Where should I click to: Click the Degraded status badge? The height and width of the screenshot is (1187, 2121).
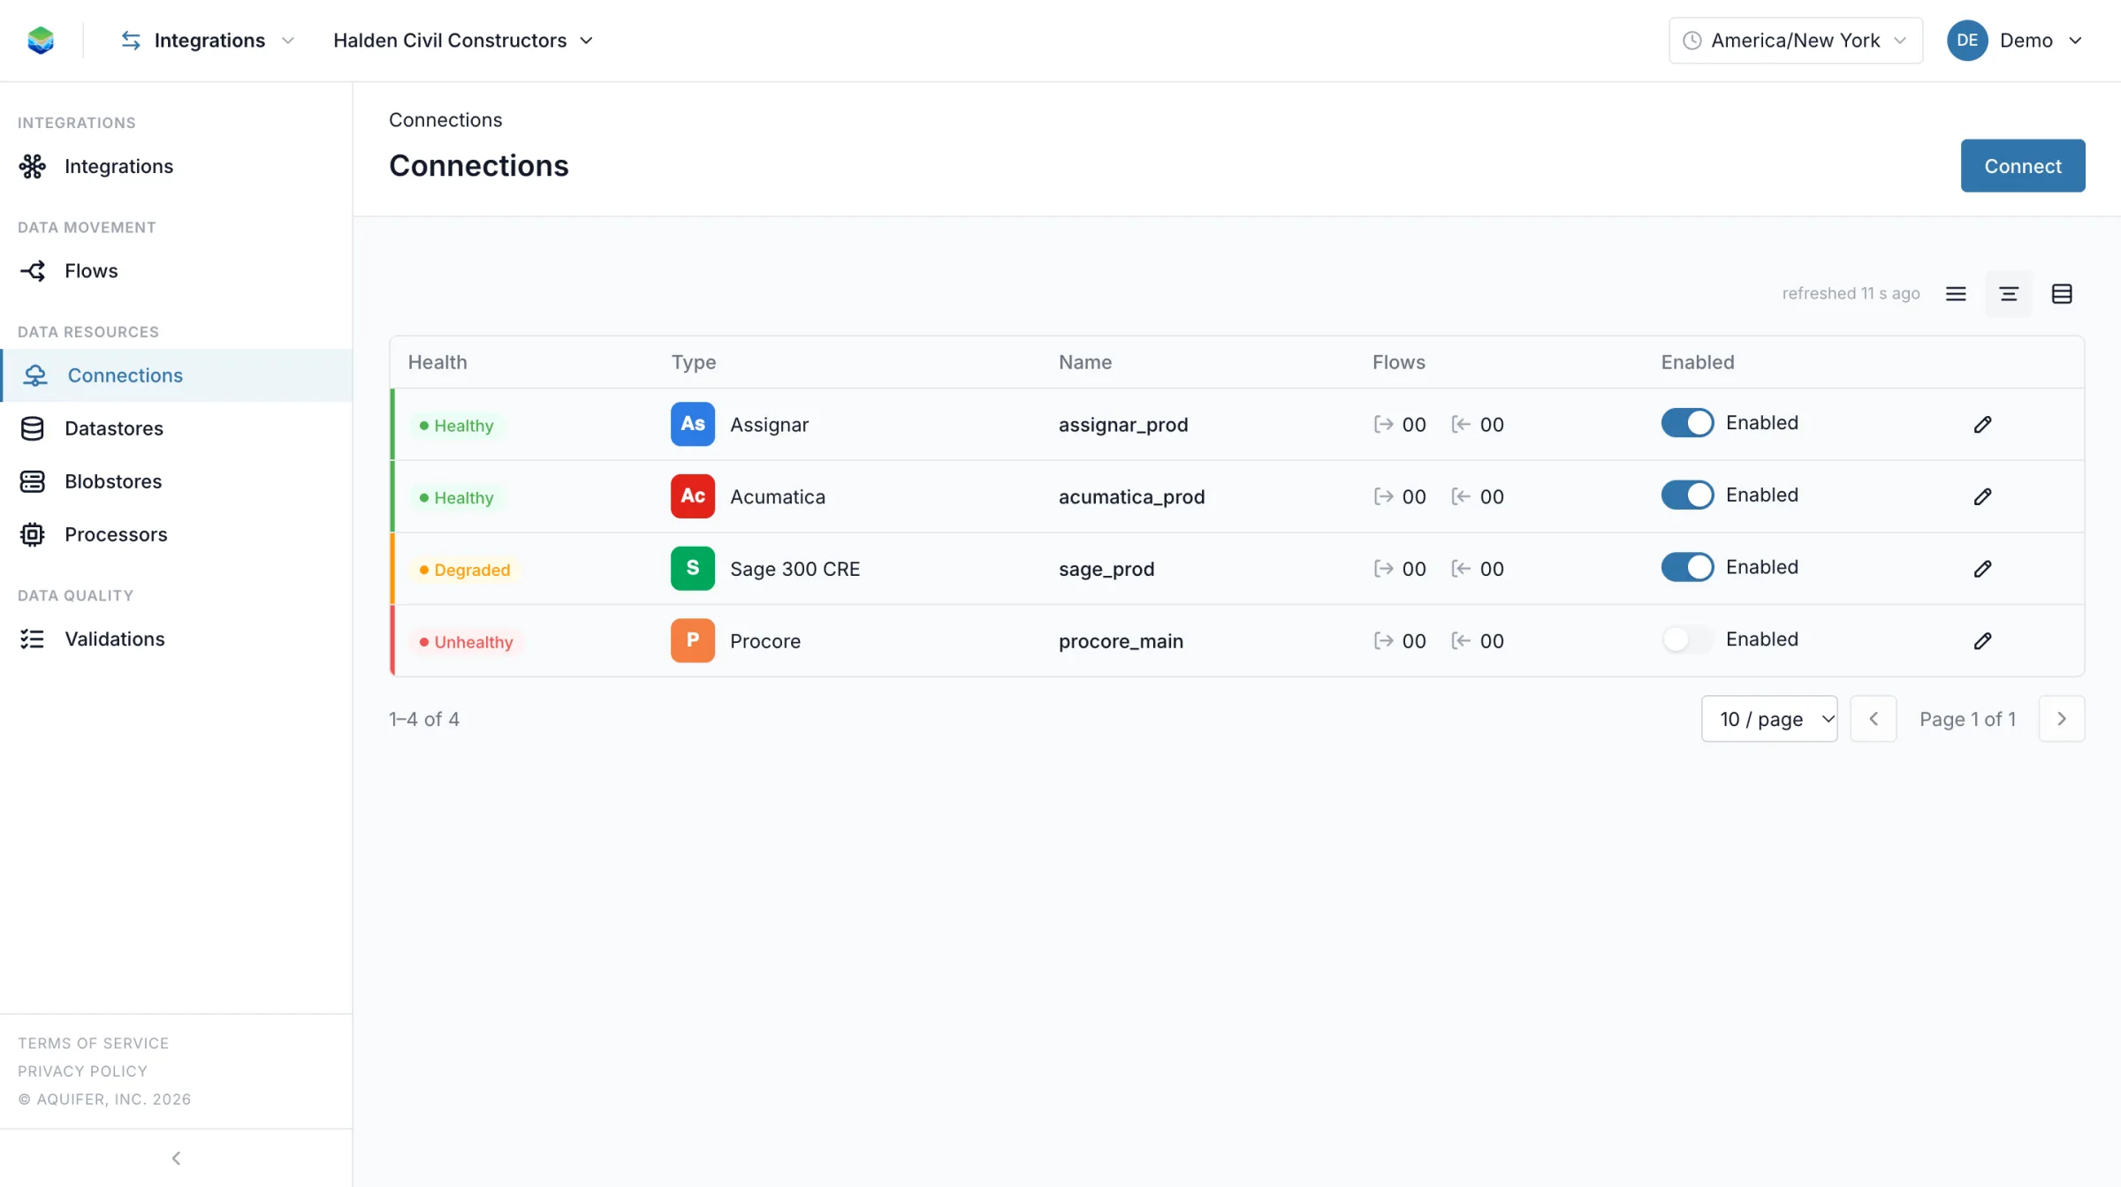465,570
